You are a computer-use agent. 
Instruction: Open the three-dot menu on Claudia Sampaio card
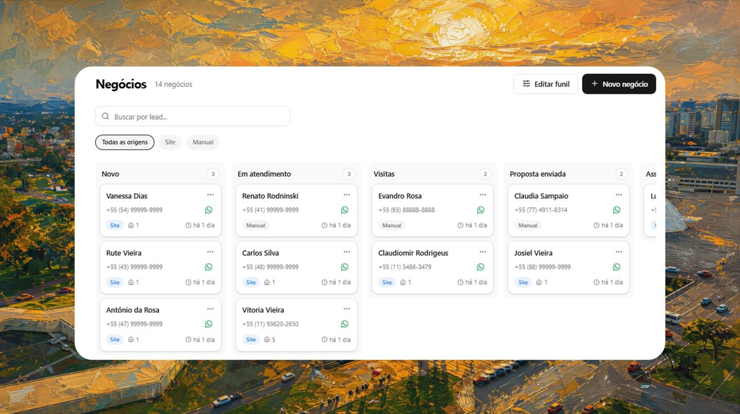pyautogui.click(x=619, y=195)
